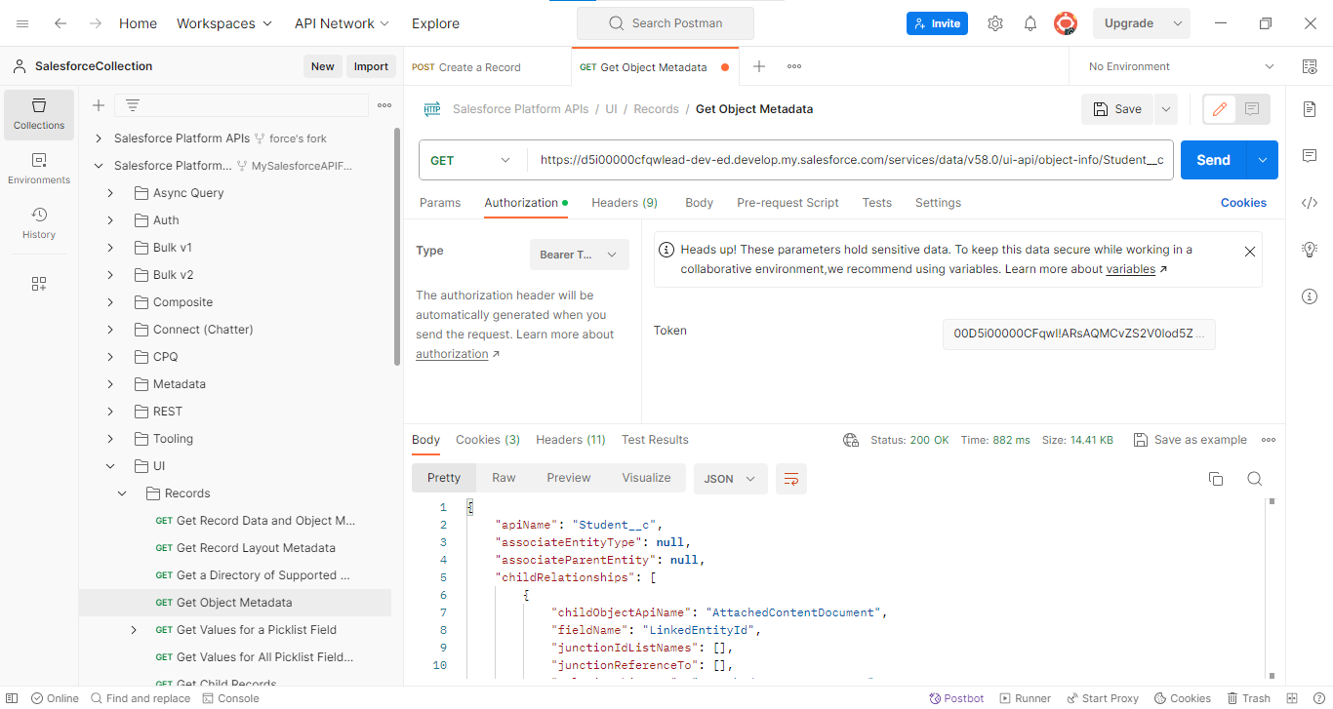Viewport: 1333px width, 709px height.
Task: Open the user avatar menu
Action: (1066, 23)
